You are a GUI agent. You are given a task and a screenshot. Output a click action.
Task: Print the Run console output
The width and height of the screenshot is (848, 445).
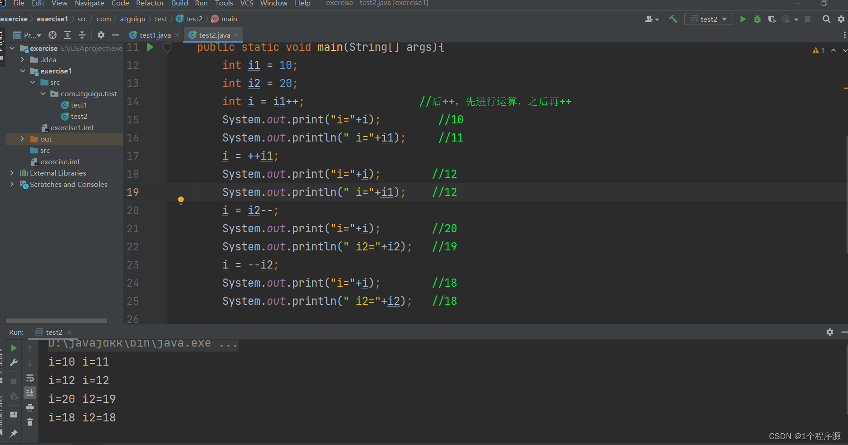(30, 407)
